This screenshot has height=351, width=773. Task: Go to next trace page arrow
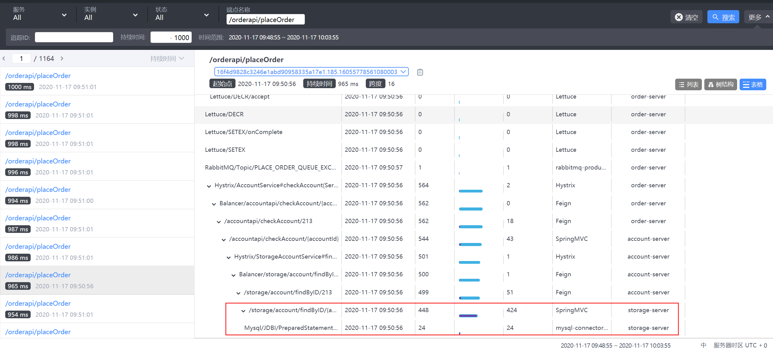pos(62,58)
